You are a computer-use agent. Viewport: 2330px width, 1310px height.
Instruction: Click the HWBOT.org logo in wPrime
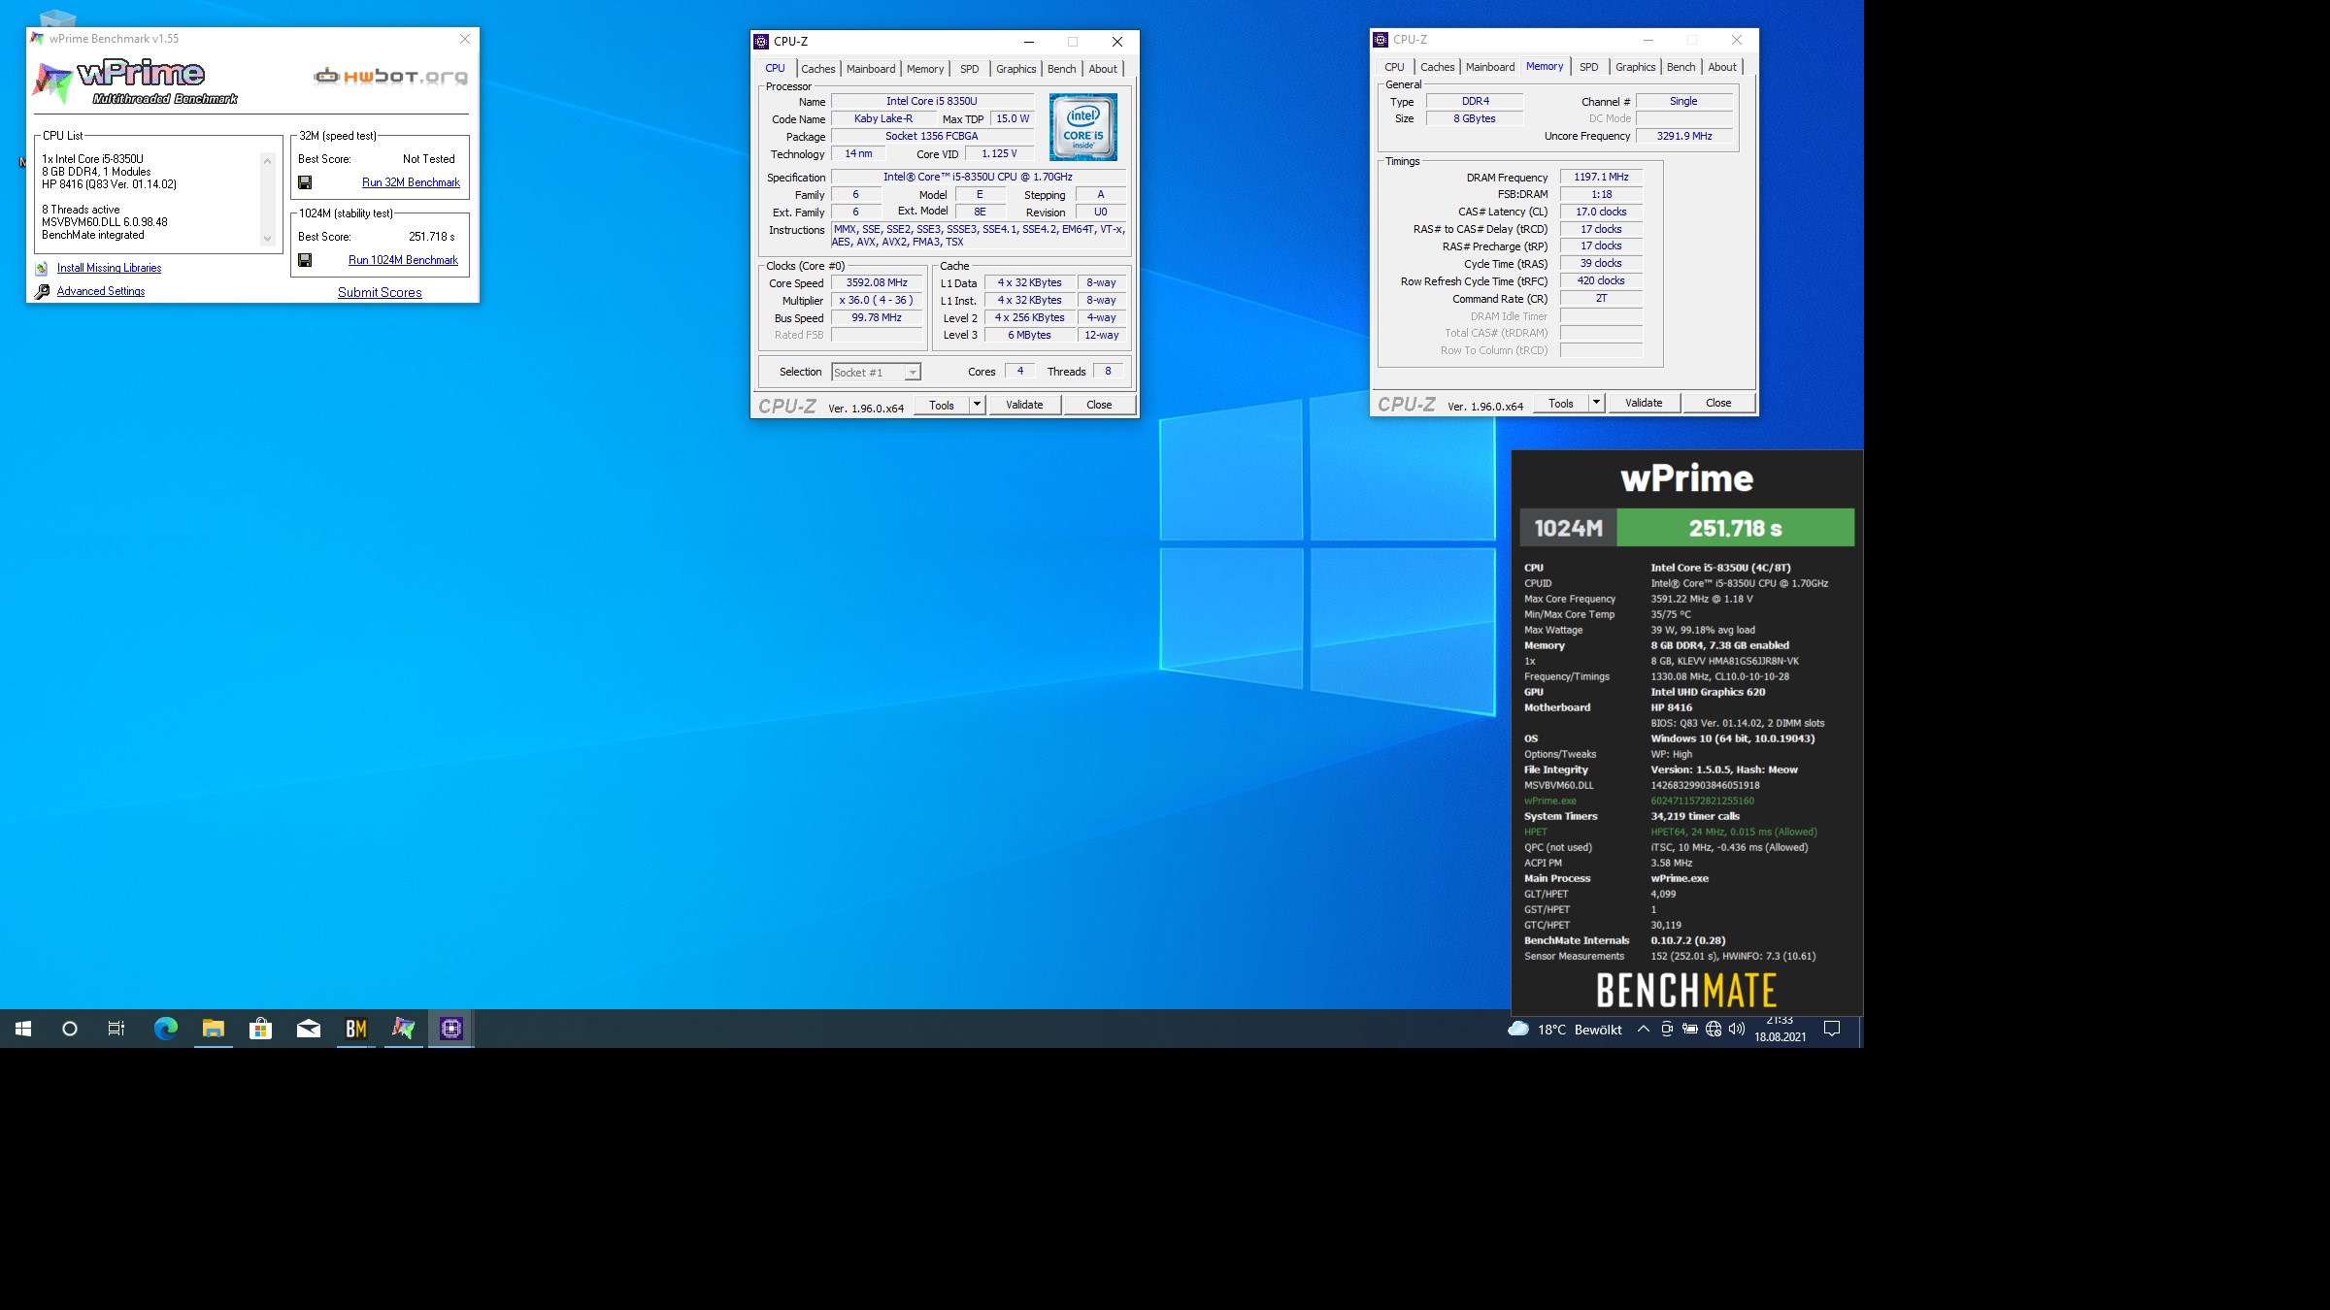(390, 76)
